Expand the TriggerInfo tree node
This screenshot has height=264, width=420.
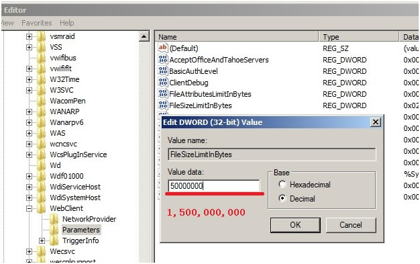pos(42,240)
